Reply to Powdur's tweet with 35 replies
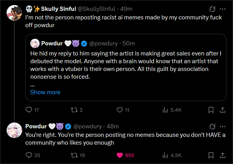The width and height of the screenshot is (233, 164). coord(33,155)
